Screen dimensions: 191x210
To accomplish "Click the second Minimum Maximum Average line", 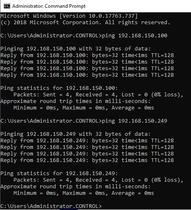I will click(x=84, y=193).
